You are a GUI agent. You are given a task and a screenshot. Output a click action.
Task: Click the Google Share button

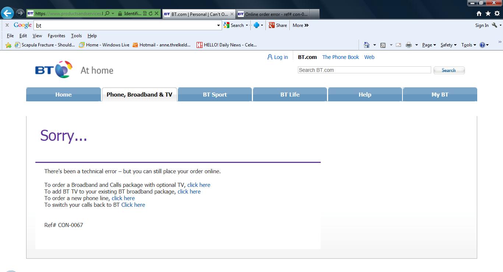(x=278, y=25)
